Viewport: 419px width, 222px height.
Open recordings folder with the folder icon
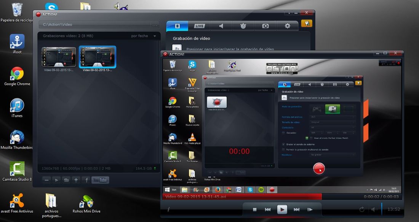(66, 180)
